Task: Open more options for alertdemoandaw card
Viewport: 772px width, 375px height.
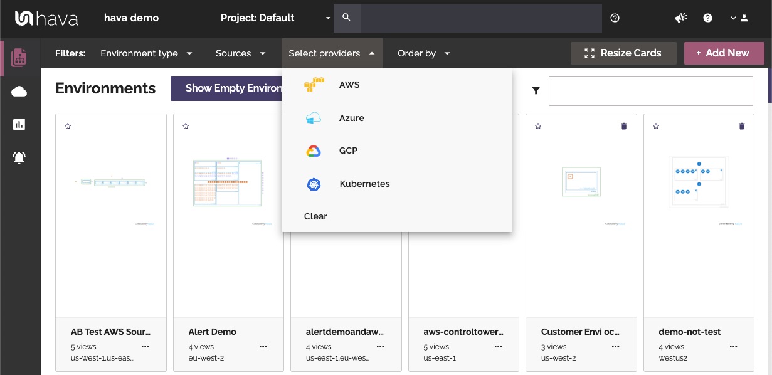Action: (x=381, y=346)
